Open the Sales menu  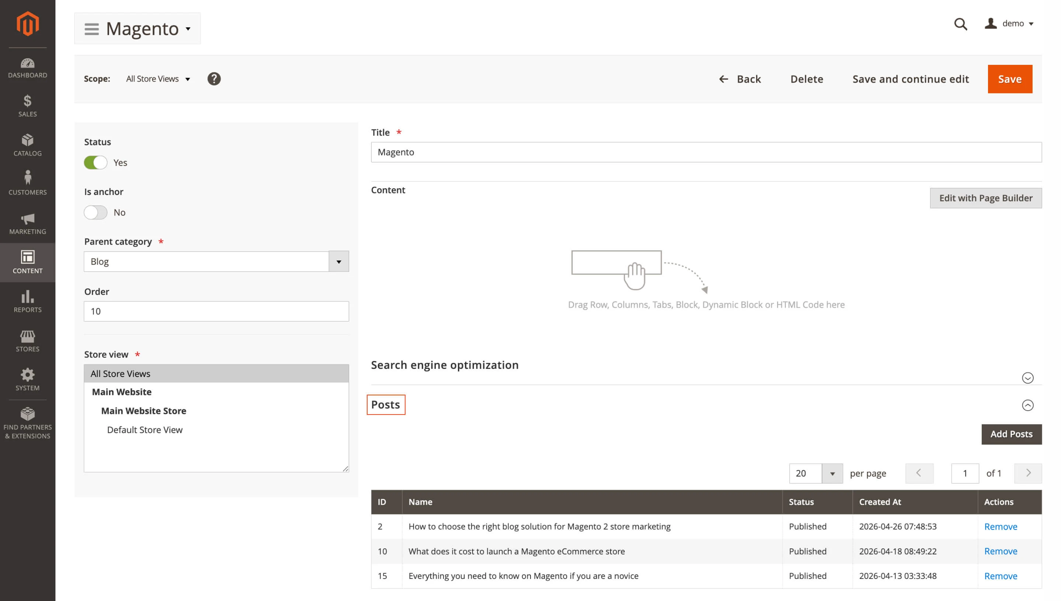pyautogui.click(x=28, y=106)
